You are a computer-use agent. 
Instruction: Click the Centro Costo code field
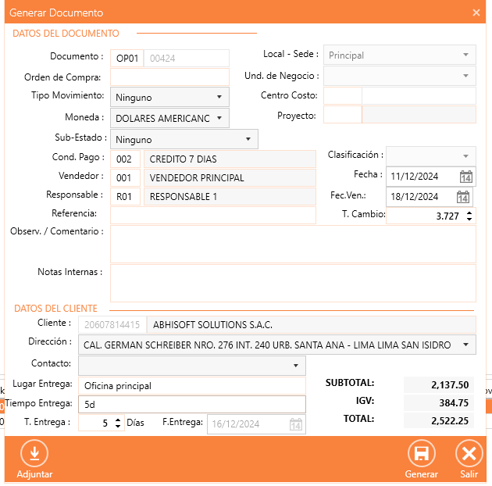click(x=343, y=96)
